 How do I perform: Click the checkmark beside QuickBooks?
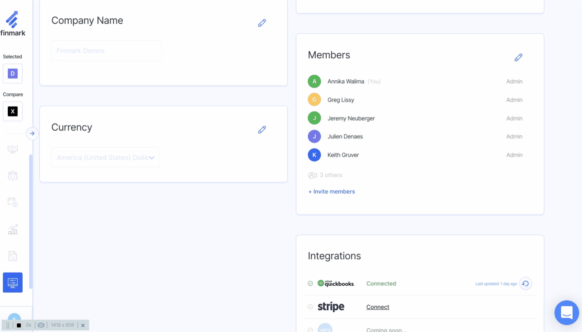[x=310, y=284]
